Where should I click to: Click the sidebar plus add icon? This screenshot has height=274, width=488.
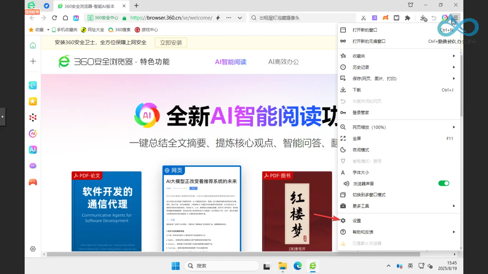[x=33, y=61]
